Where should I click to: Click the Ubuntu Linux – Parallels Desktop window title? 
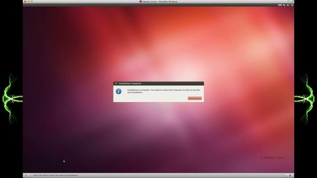tap(159, 1)
